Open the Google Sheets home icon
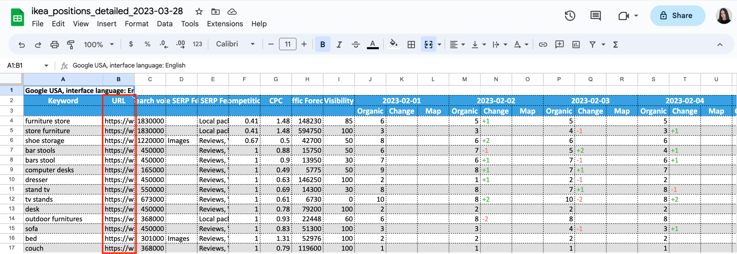The width and height of the screenshot is (737, 254). pyautogui.click(x=17, y=18)
